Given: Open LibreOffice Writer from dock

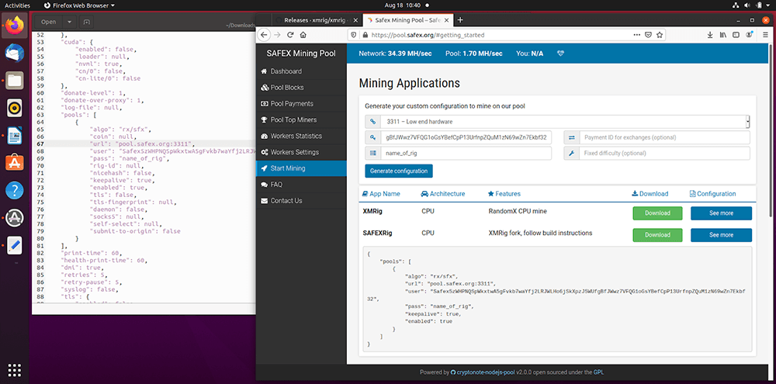Looking at the screenshot, I should click(x=14, y=135).
